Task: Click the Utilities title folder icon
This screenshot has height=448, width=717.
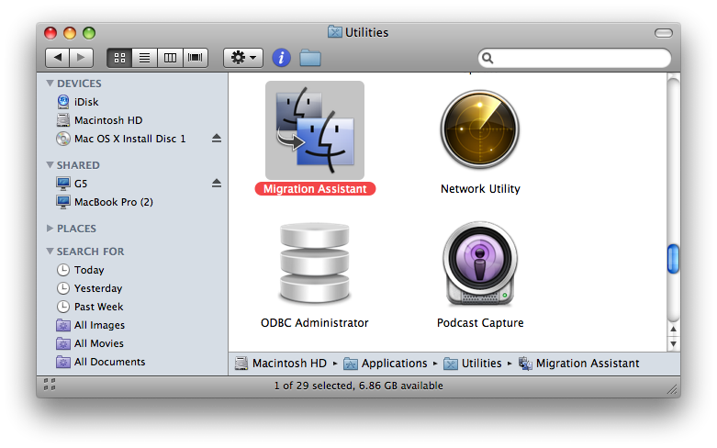Action: [x=335, y=31]
